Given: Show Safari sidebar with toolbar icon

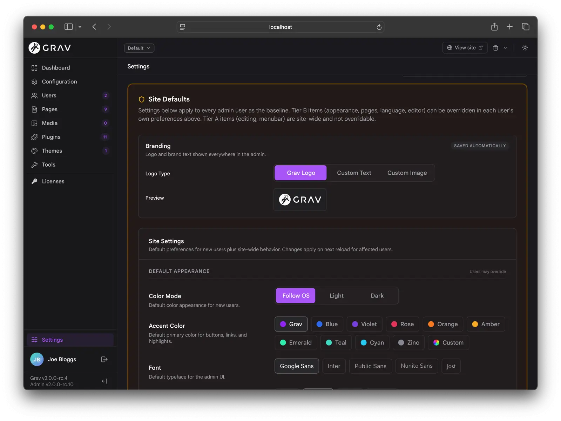Looking at the screenshot, I should click(68, 27).
